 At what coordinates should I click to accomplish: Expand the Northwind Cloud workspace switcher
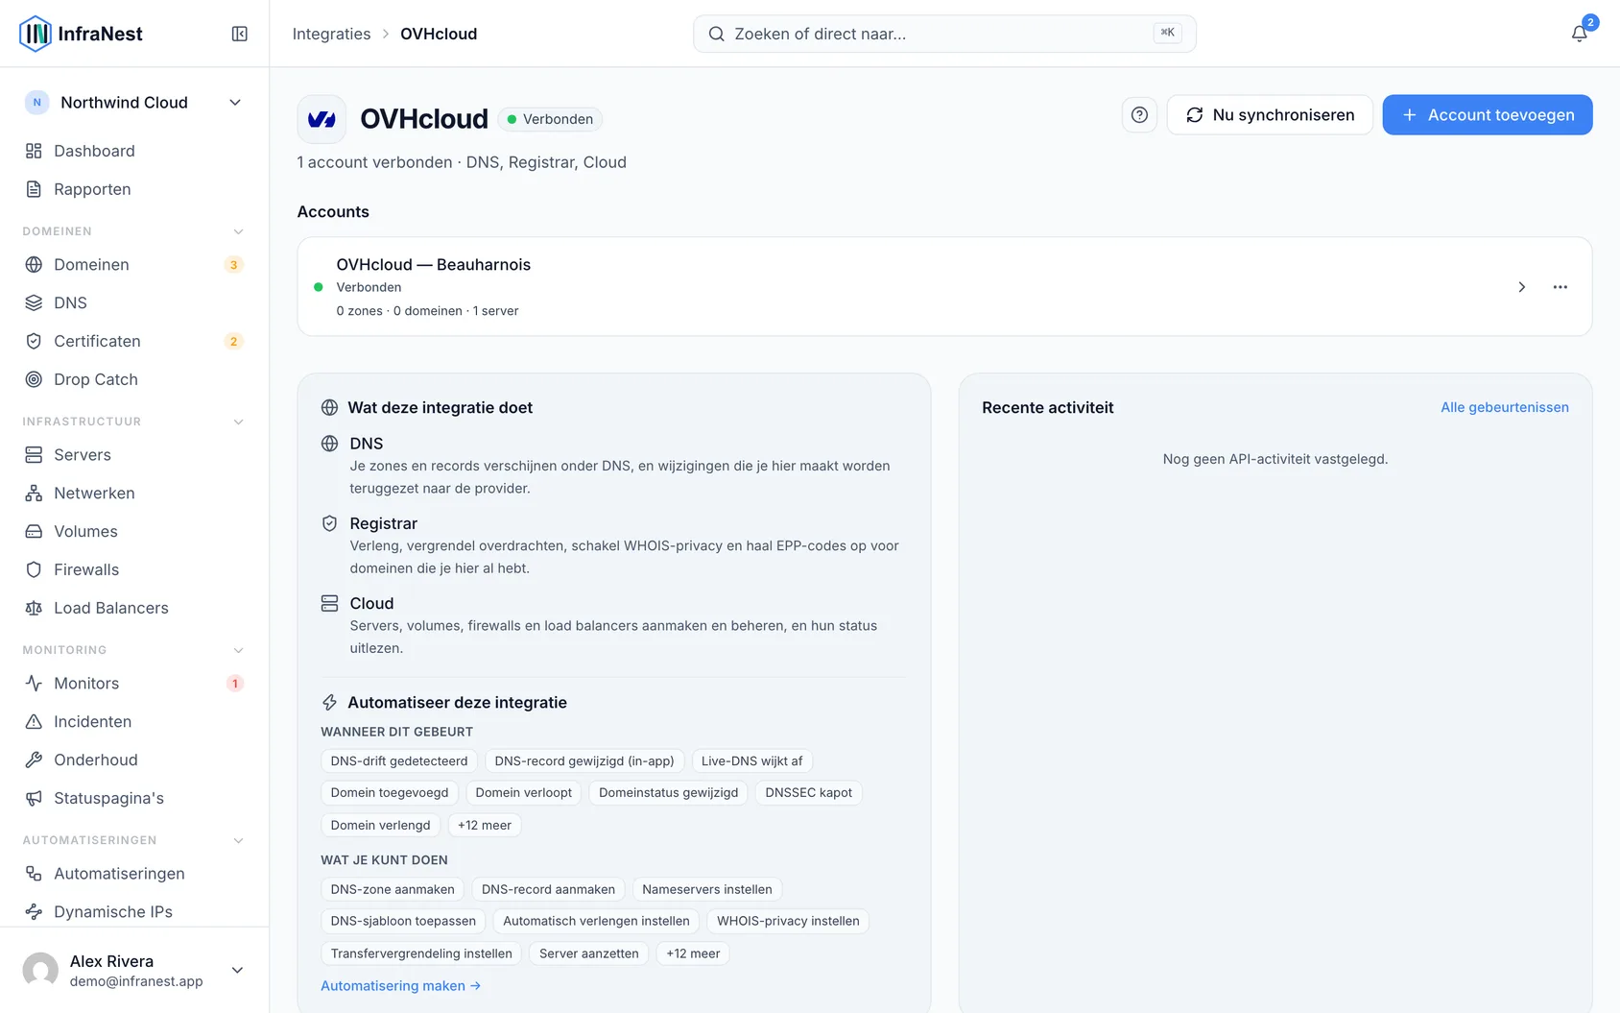(x=134, y=103)
